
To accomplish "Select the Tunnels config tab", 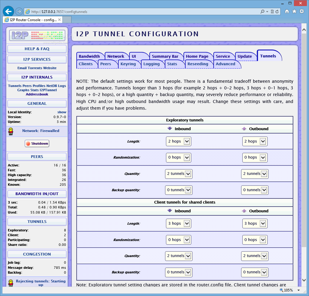I will pyautogui.click(x=268, y=56).
